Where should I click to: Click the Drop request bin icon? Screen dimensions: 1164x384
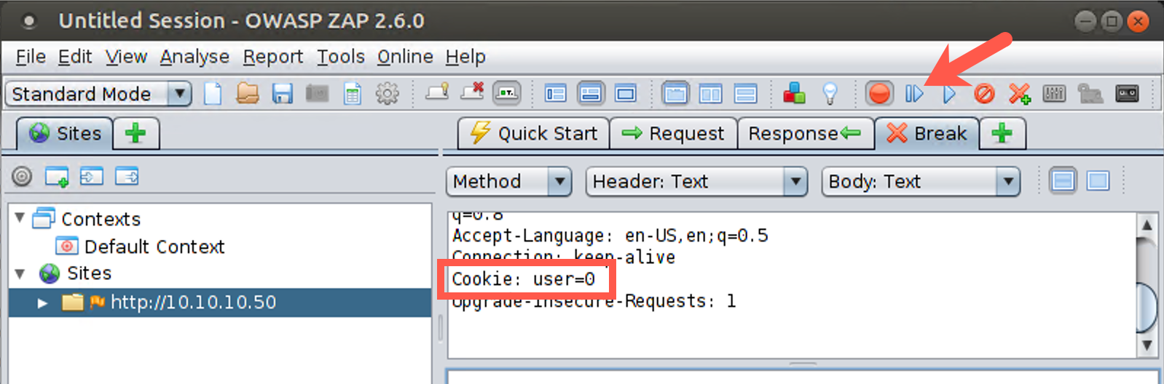point(984,94)
